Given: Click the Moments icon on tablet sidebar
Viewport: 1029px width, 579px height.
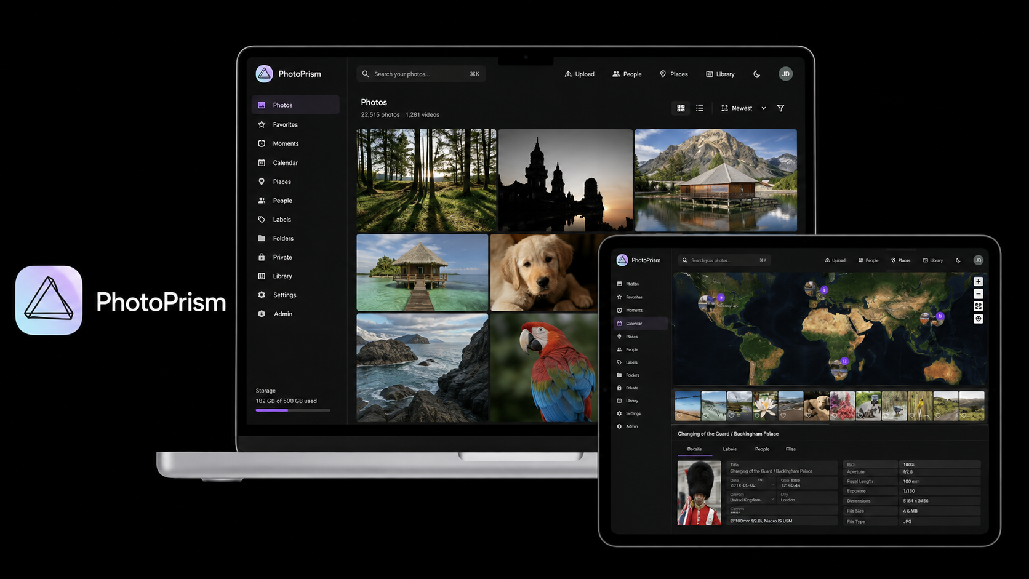Looking at the screenshot, I should pos(619,310).
